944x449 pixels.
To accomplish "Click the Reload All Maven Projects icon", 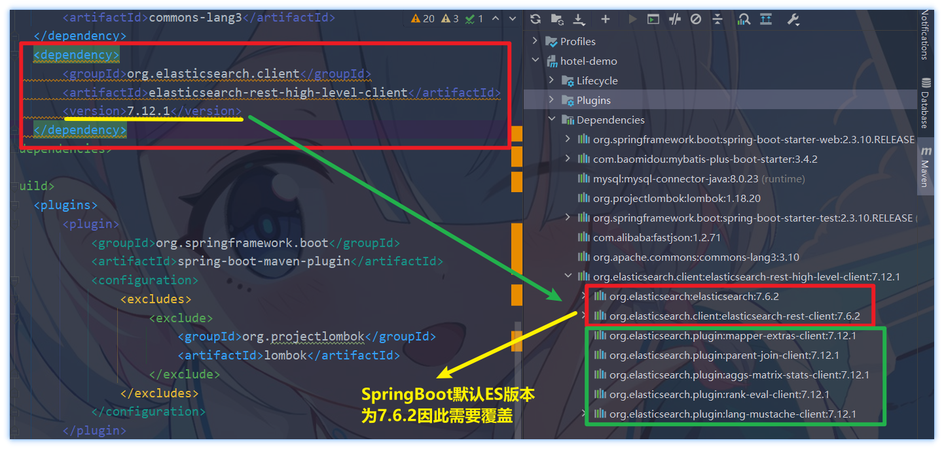I will 536,19.
